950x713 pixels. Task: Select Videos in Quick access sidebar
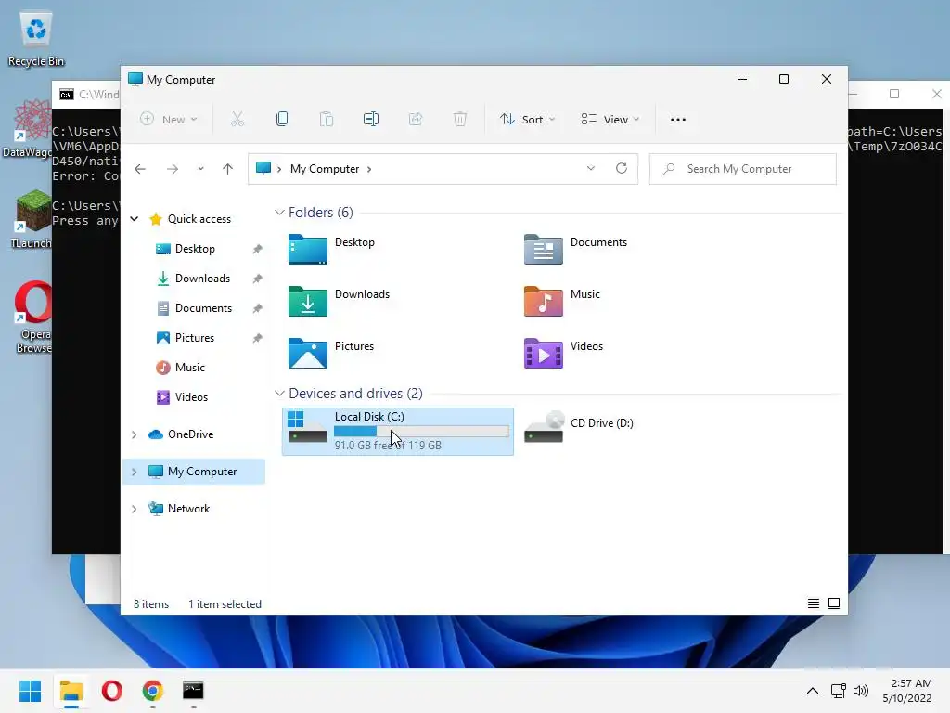coord(191,397)
